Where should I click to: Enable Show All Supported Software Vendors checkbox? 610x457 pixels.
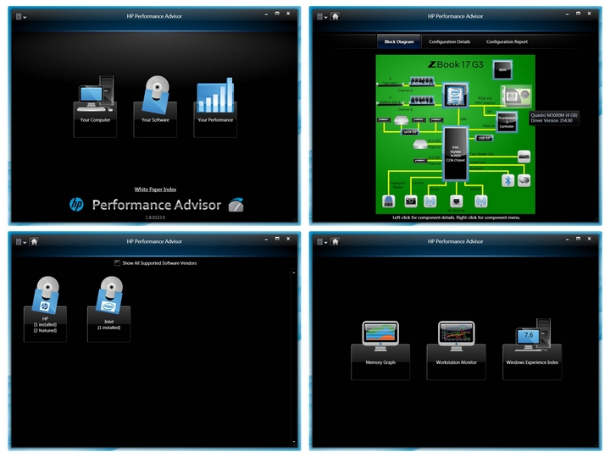117,262
